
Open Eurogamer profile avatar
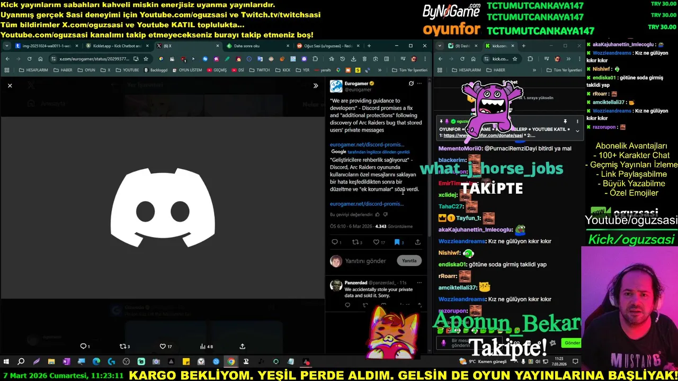(336, 86)
